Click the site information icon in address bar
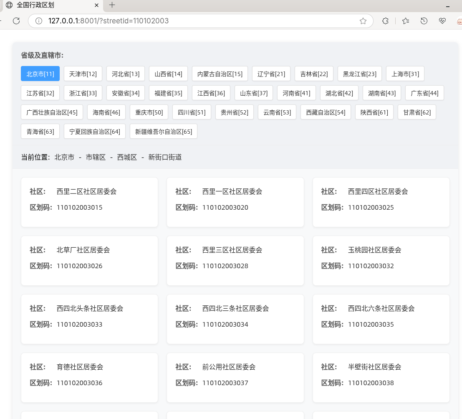 point(39,21)
